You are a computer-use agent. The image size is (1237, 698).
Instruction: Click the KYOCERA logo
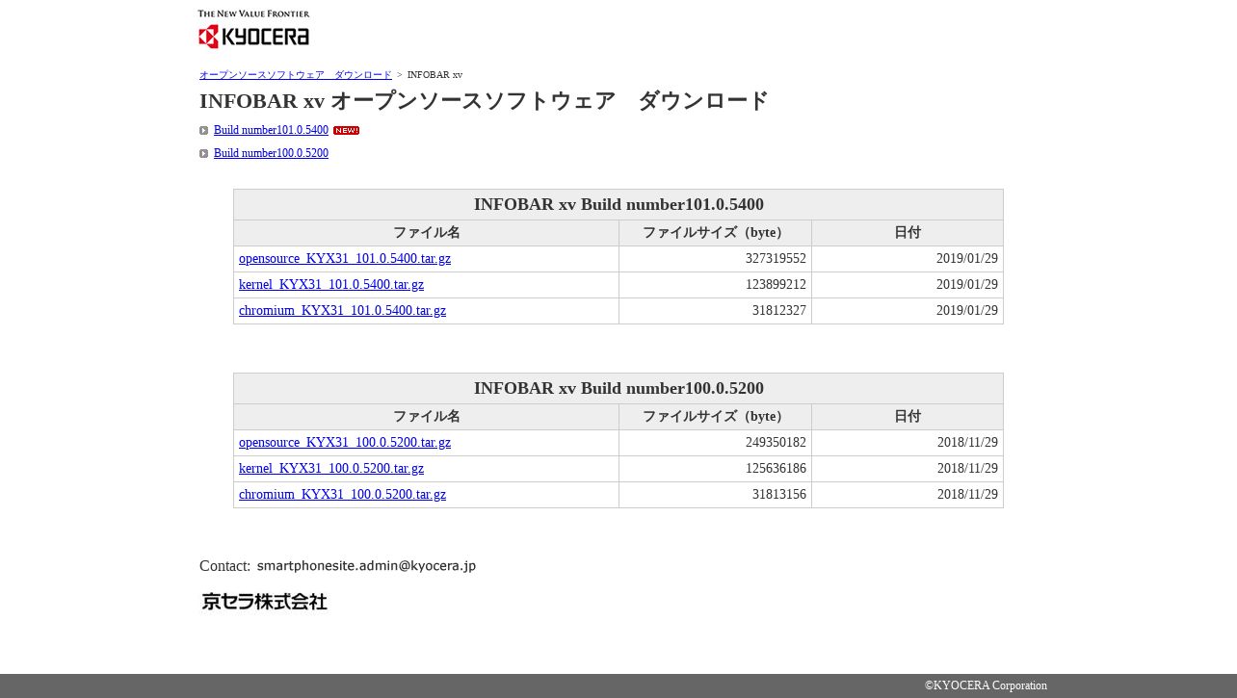[253, 29]
